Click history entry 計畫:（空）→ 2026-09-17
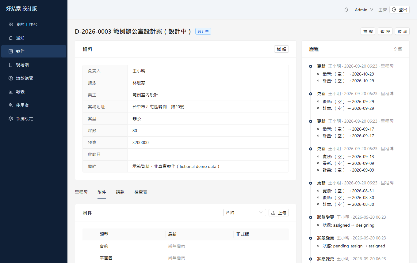This screenshot has height=263, width=417. pyautogui.click(x=348, y=136)
